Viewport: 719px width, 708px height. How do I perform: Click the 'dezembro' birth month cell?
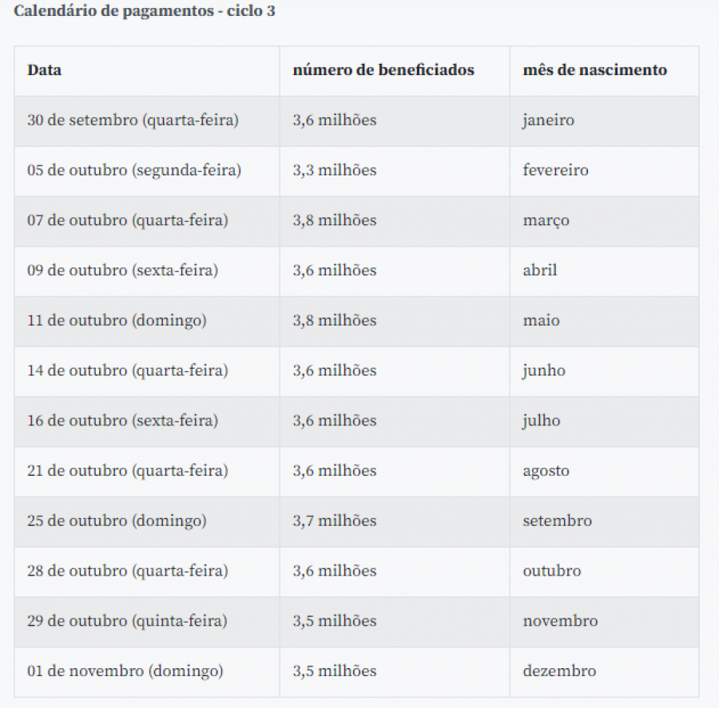click(x=605, y=672)
